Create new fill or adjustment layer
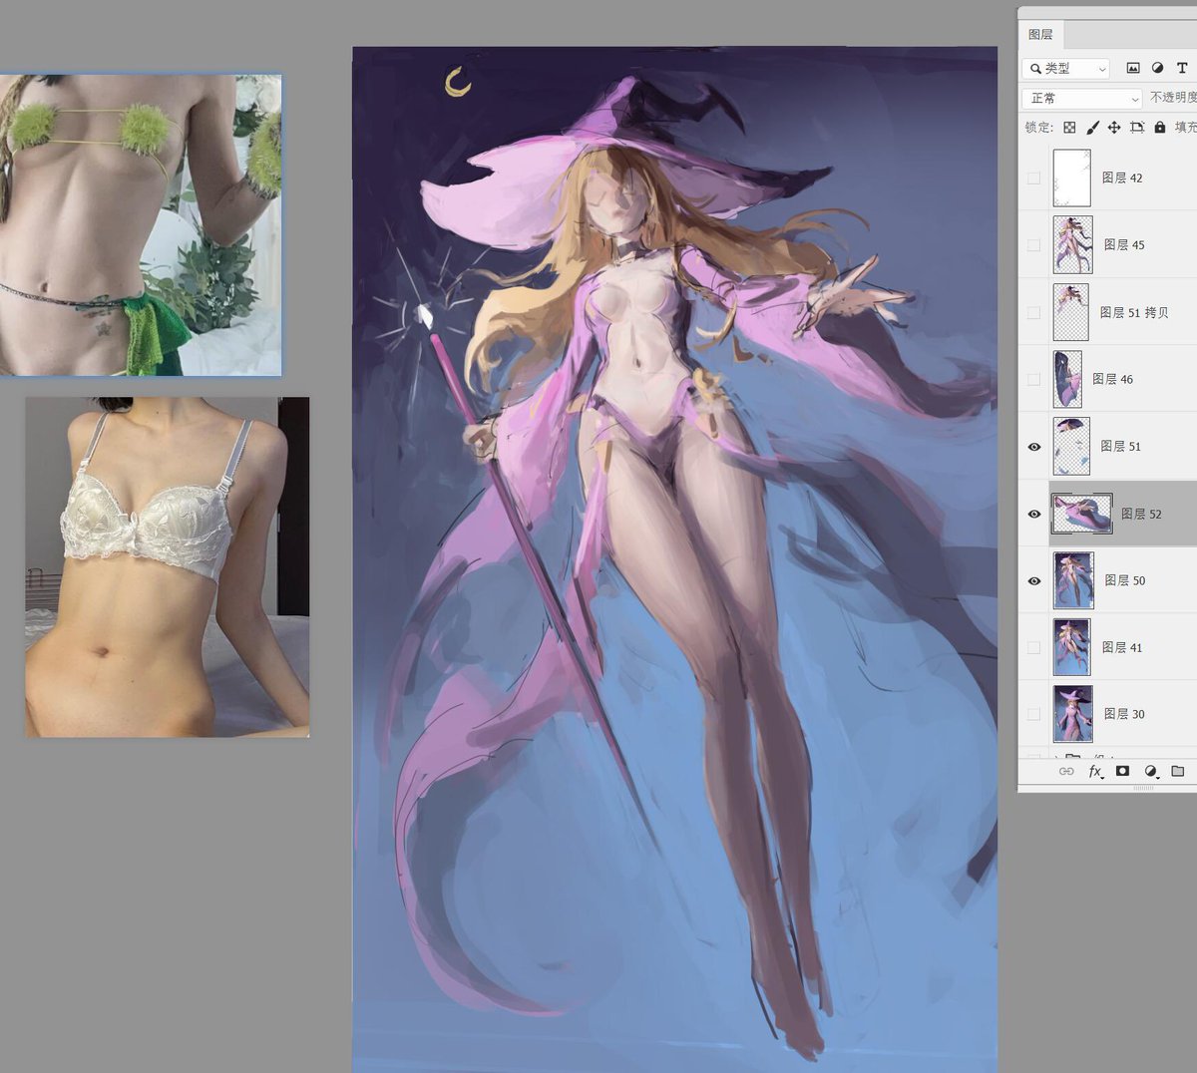Image resolution: width=1197 pixels, height=1073 pixels. coord(1151,771)
